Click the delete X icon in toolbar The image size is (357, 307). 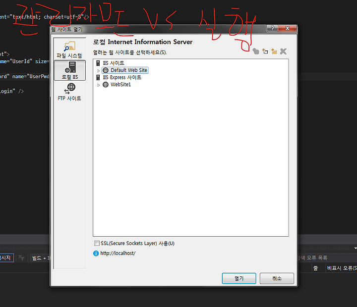coord(283,51)
